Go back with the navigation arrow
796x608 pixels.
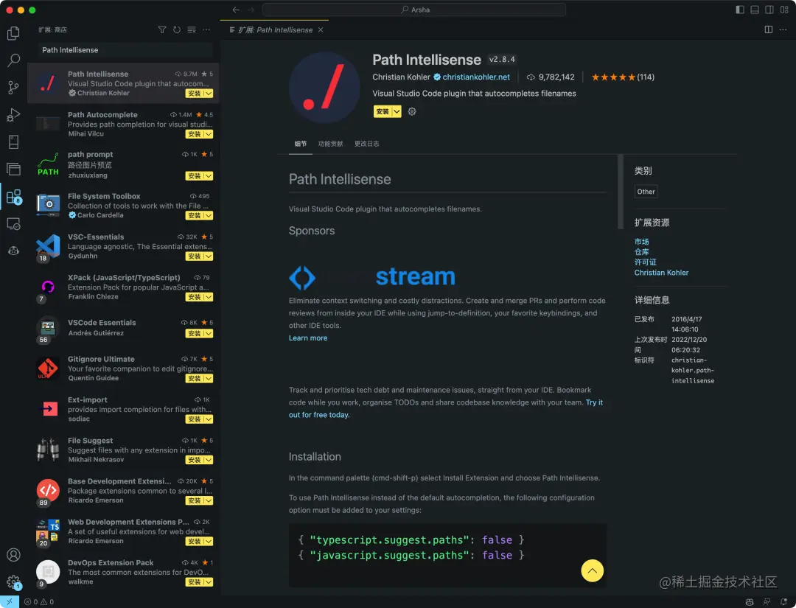click(236, 10)
